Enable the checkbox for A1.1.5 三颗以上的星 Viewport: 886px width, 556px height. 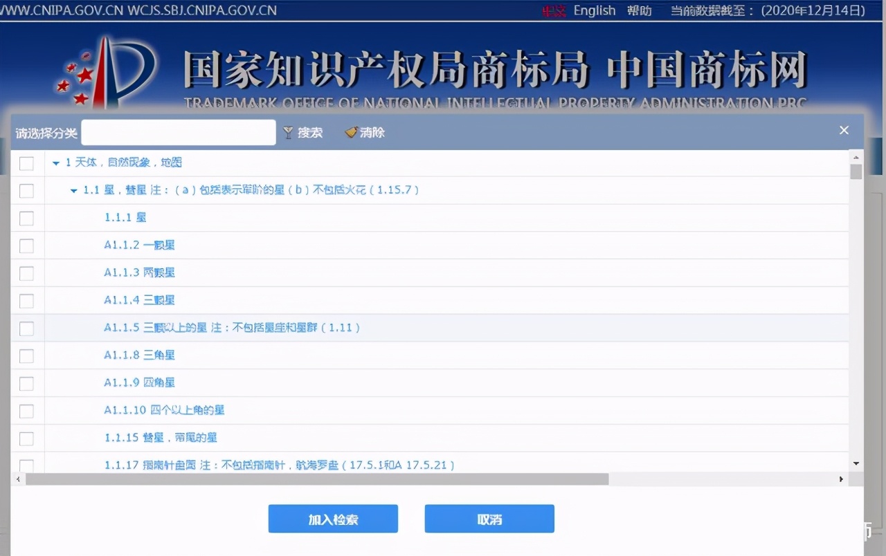(x=26, y=328)
